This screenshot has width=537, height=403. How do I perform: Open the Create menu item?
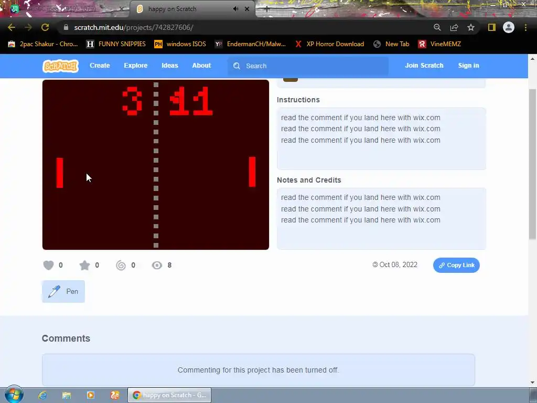pyautogui.click(x=100, y=66)
